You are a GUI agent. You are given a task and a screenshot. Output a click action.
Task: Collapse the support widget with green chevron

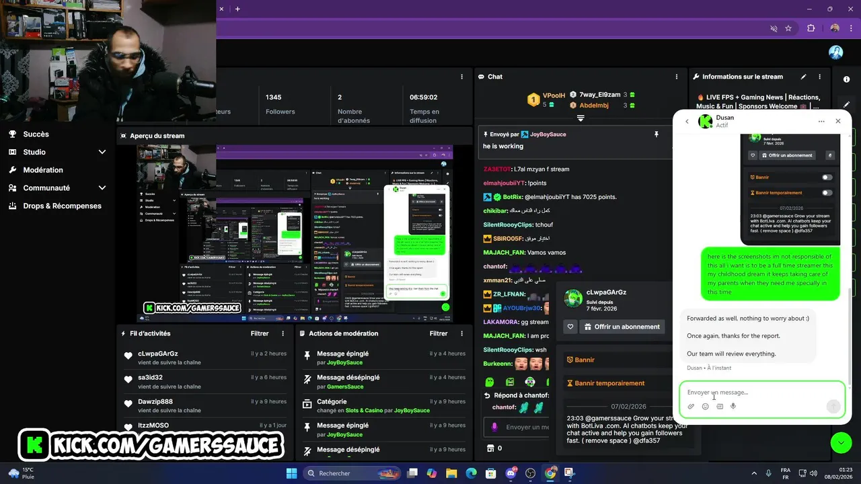841,442
